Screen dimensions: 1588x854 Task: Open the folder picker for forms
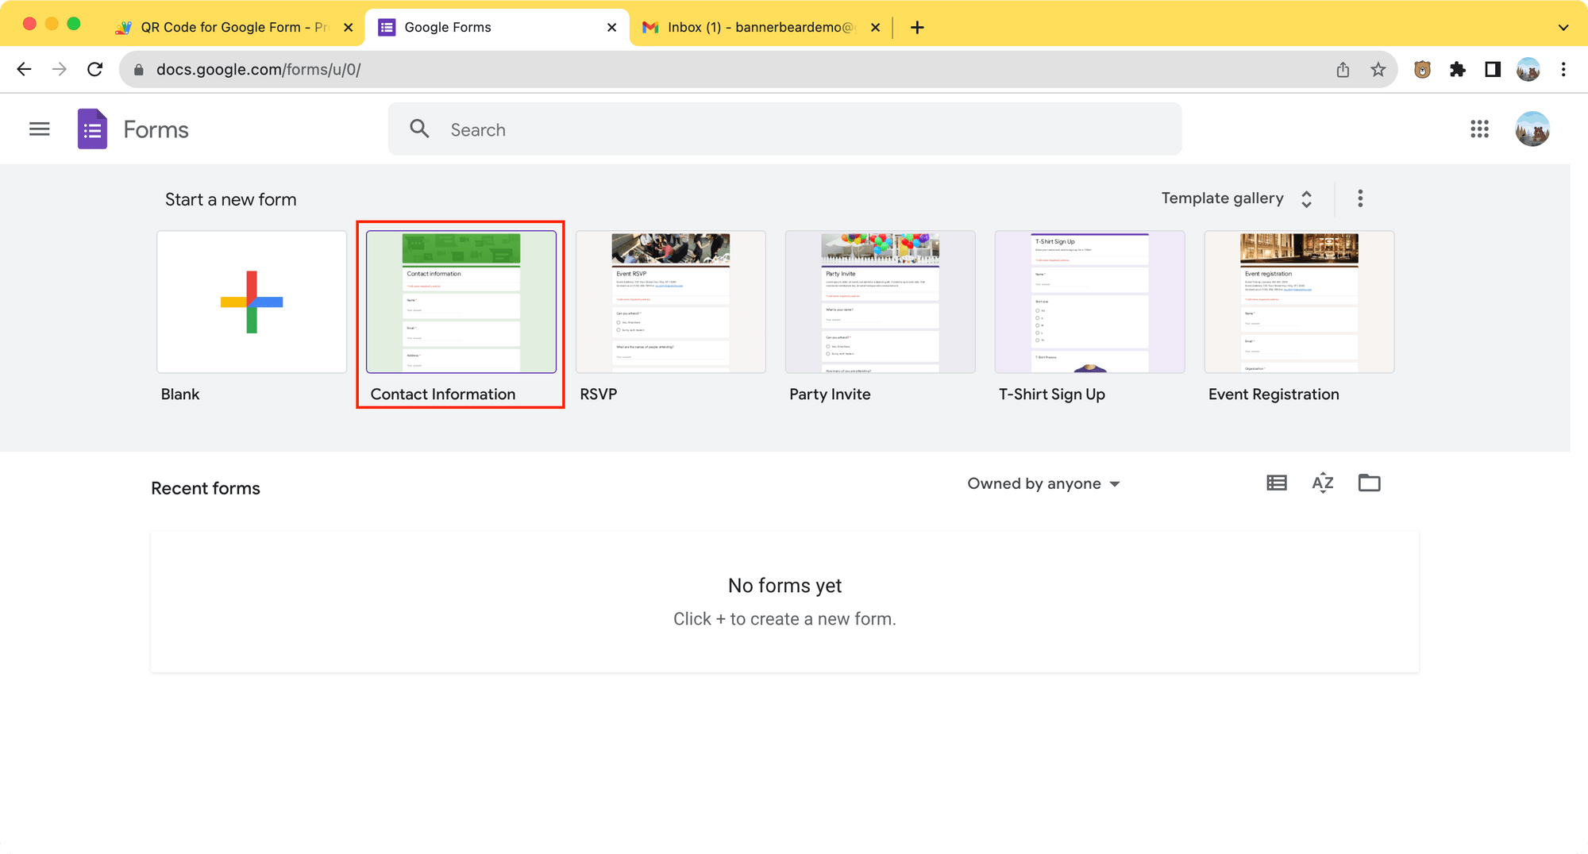[1369, 483]
